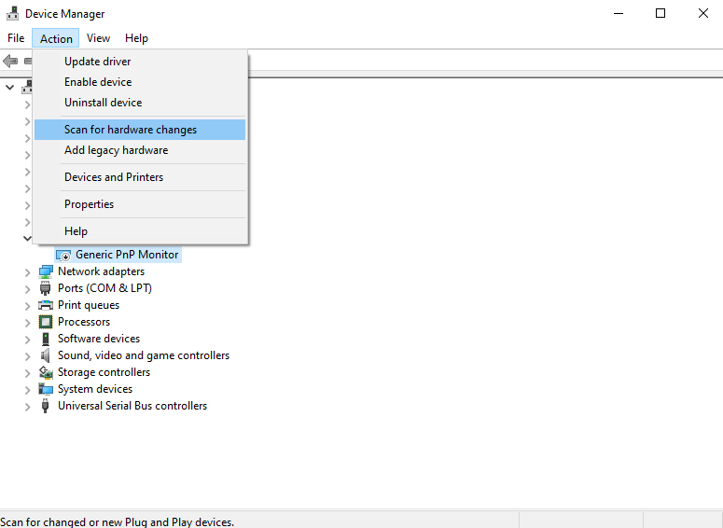Minimize the Device Manager window
The image size is (723, 528).
pyautogui.click(x=619, y=13)
